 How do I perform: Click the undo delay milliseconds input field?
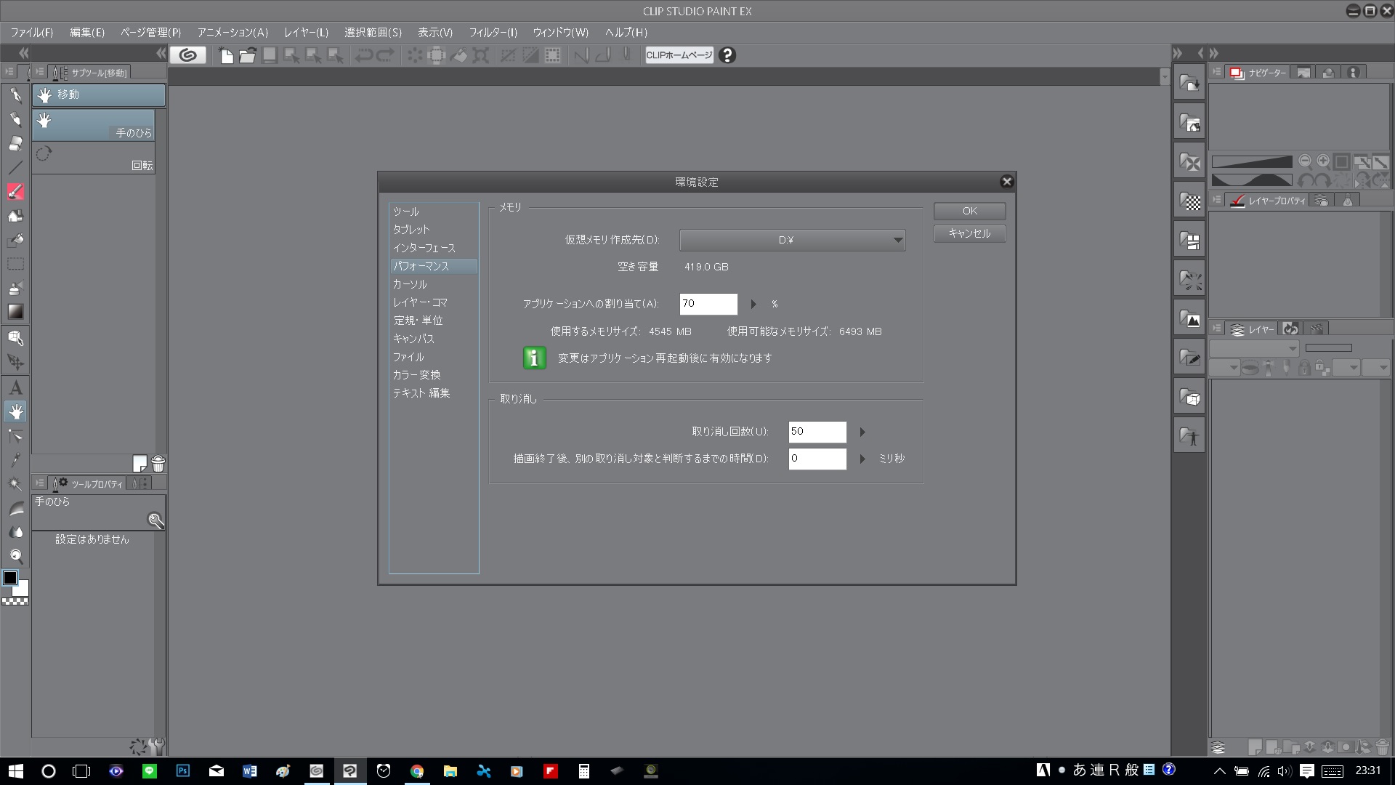(817, 459)
